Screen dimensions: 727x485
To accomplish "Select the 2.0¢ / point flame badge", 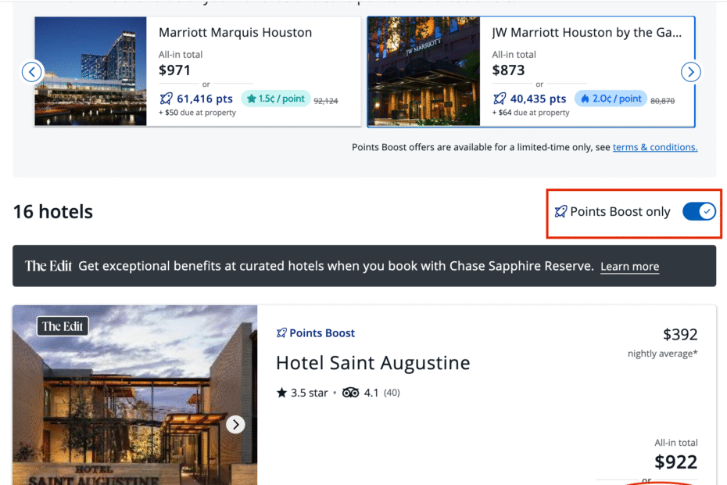I will (x=611, y=99).
